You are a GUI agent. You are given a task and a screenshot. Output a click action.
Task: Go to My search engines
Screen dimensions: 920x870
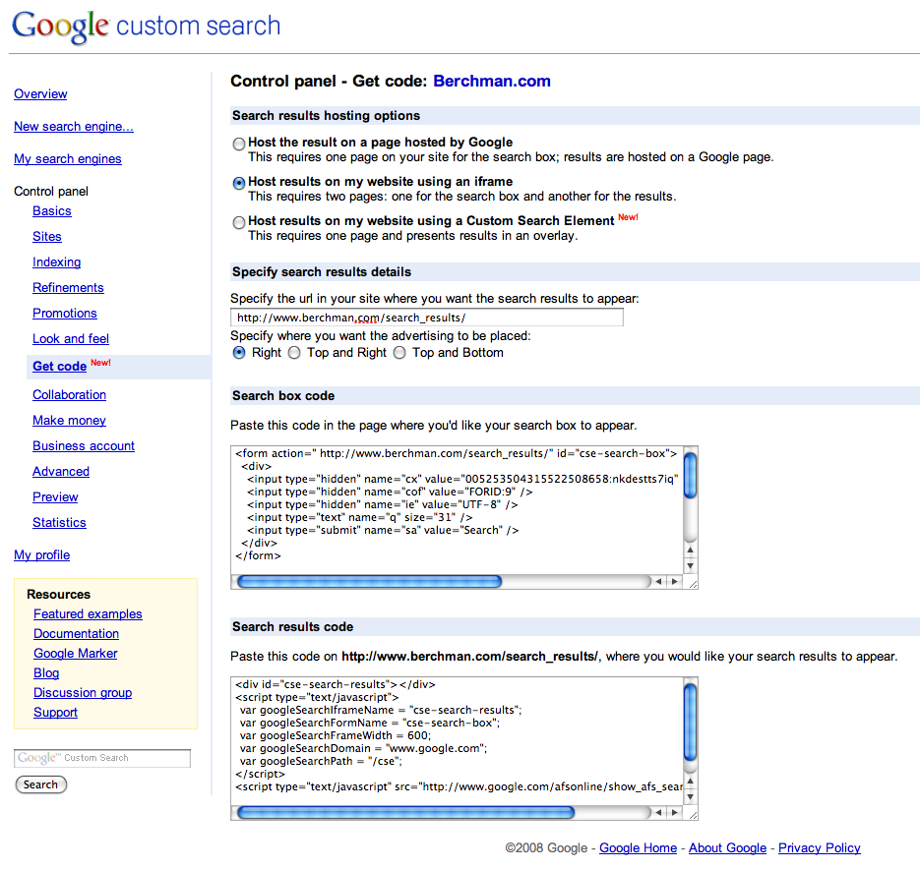click(68, 159)
